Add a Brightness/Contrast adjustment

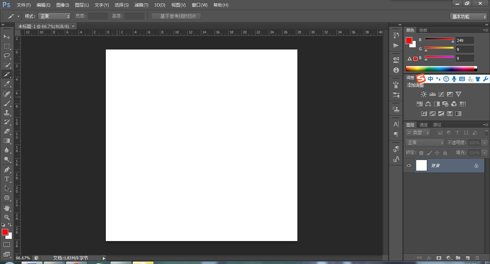click(x=424, y=94)
